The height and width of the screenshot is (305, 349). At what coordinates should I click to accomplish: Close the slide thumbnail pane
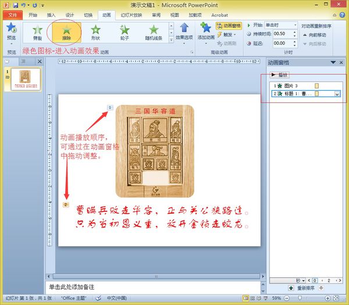pos(40,61)
